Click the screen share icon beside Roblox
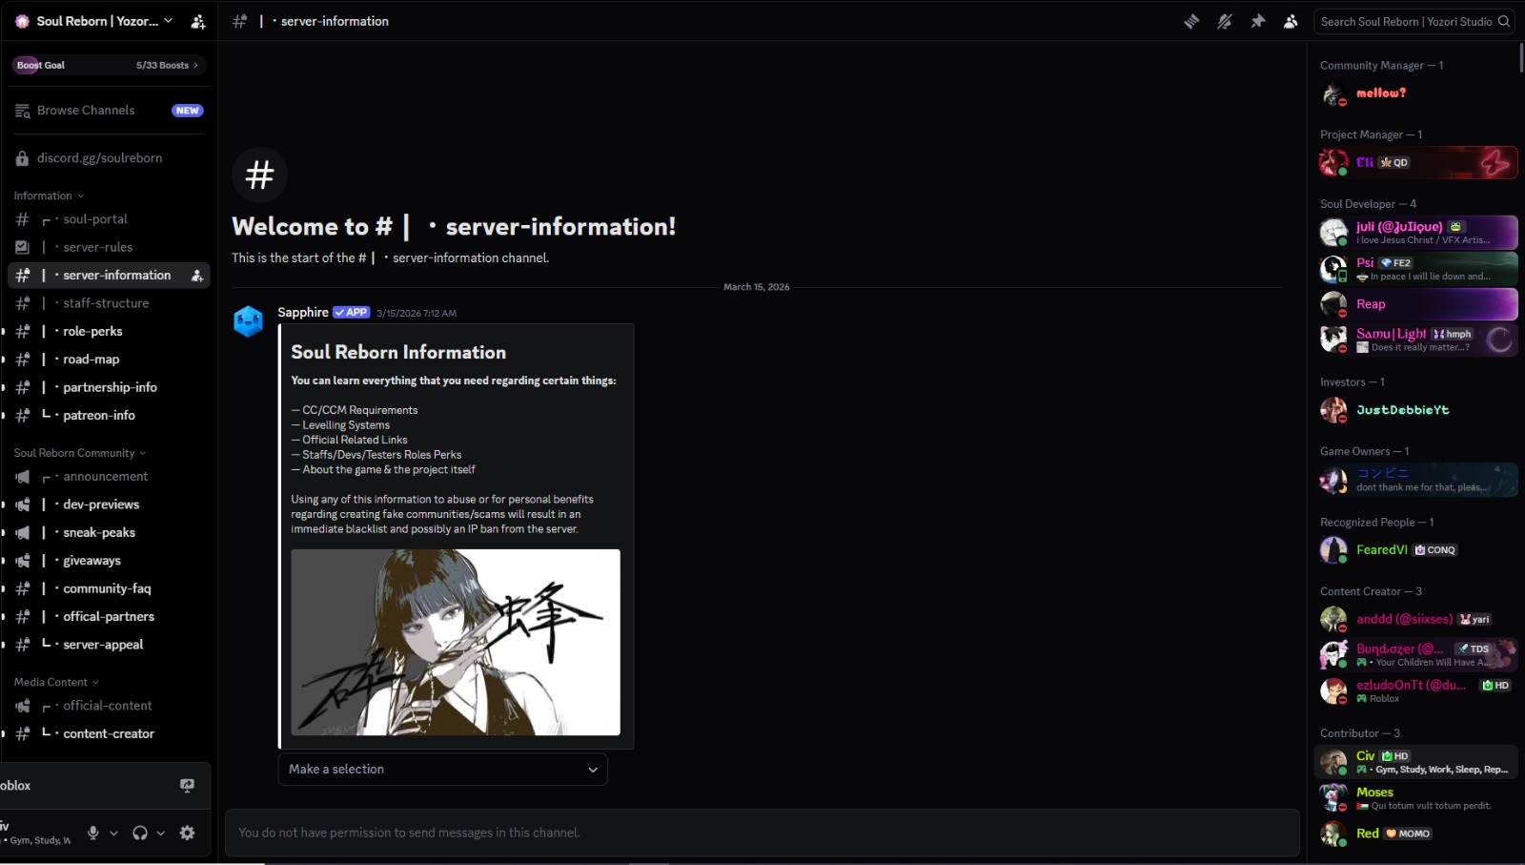The image size is (1525, 865). coord(187,785)
